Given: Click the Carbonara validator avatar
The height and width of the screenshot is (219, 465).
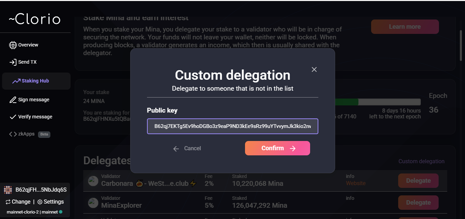Looking at the screenshot, I should [93, 181].
